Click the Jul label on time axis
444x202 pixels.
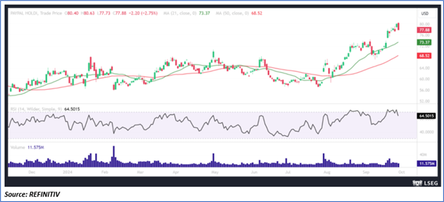pos(288,172)
